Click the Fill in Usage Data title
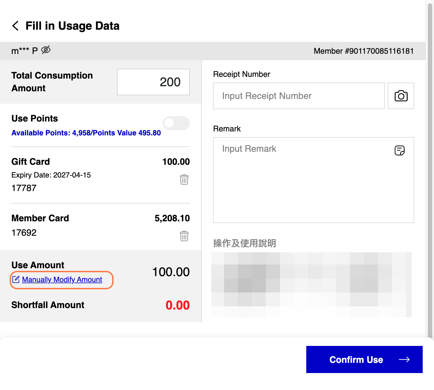The image size is (434, 390). click(73, 26)
